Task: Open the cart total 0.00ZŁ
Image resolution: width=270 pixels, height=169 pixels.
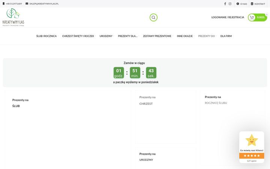Action: pos(261,17)
